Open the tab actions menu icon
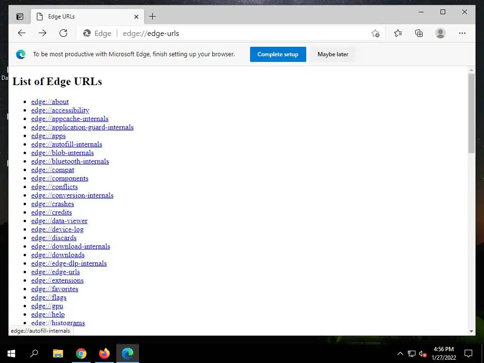Screen dimensions: 484x363 20,17
